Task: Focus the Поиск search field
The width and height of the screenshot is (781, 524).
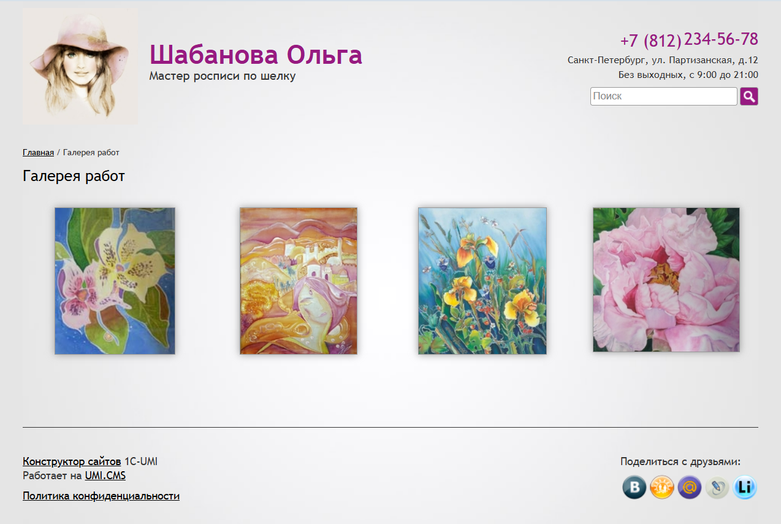Action: pos(663,96)
